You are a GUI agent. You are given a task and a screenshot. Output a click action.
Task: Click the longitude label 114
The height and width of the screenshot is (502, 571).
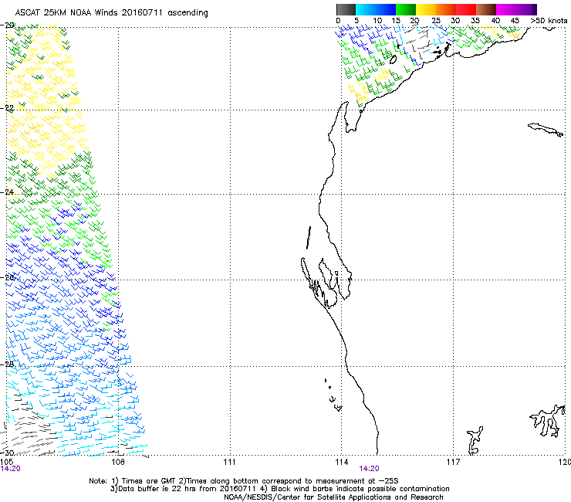point(341,463)
